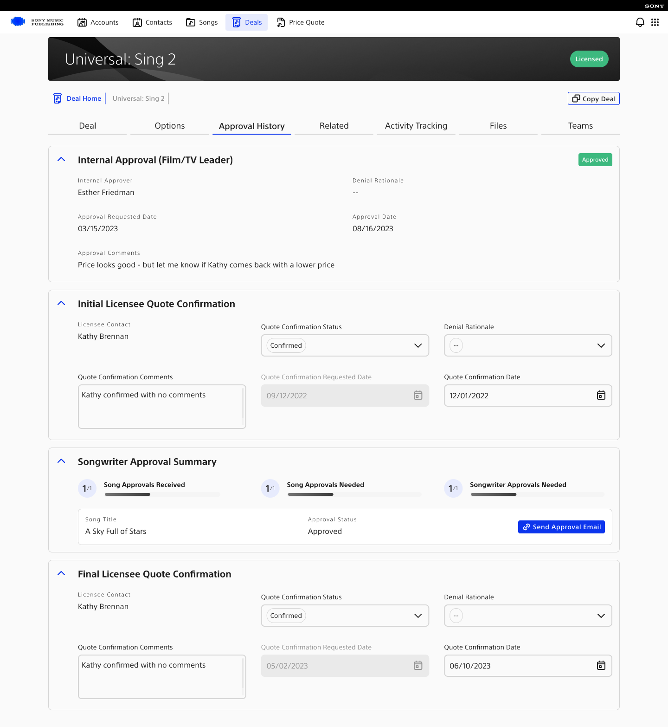Image resolution: width=668 pixels, height=727 pixels.
Task: Click Song Approvals Needed progress bar
Action: [355, 494]
